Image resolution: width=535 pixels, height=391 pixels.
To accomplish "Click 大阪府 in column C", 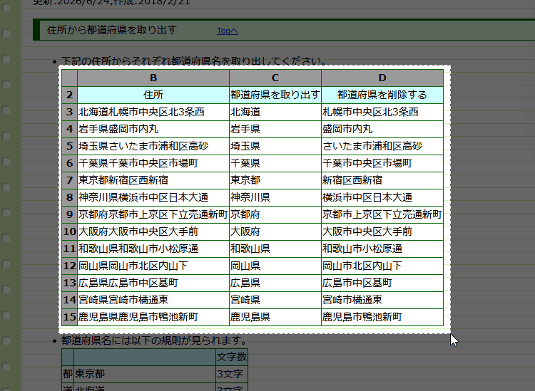I will pyautogui.click(x=275, y=231).
